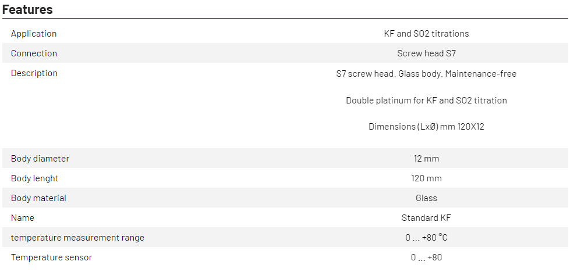Select the 'temperature measurement range' row label

click(x=77, y=238)
